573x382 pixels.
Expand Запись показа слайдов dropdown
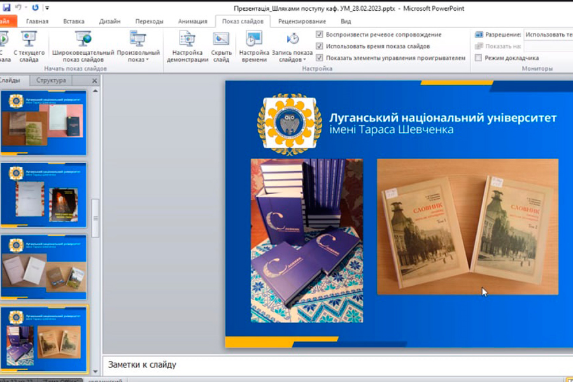tap(292, 59)
